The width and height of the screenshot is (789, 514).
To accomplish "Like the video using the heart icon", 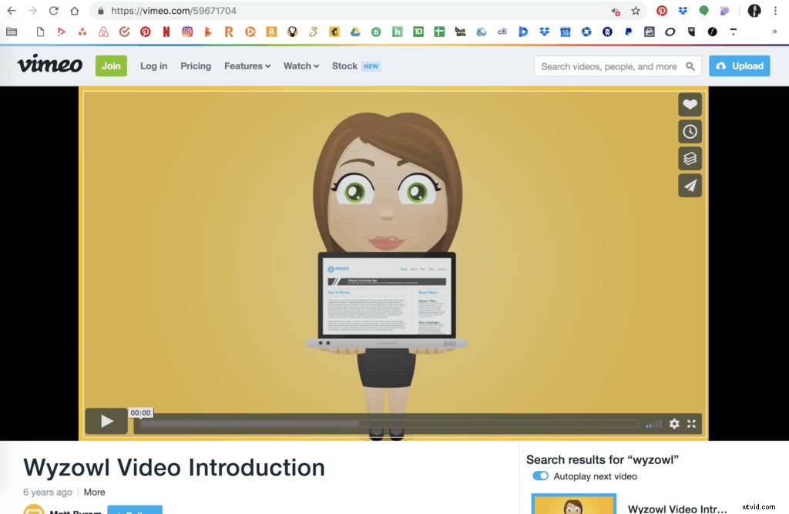I will (690, 104).
